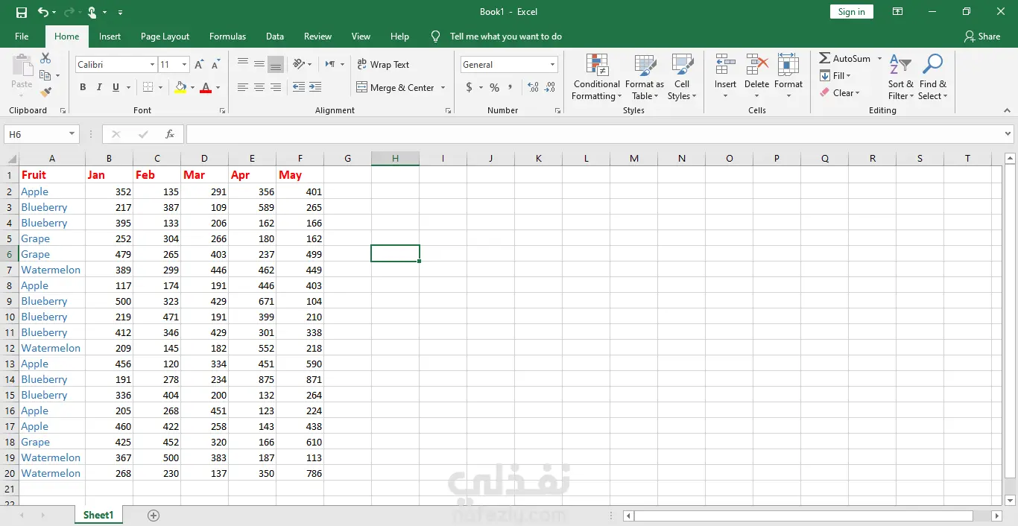The height and width of the screenshot is (526, 1018).
Task: Toggle Italic formatting
Action: (x=99, y=87)
